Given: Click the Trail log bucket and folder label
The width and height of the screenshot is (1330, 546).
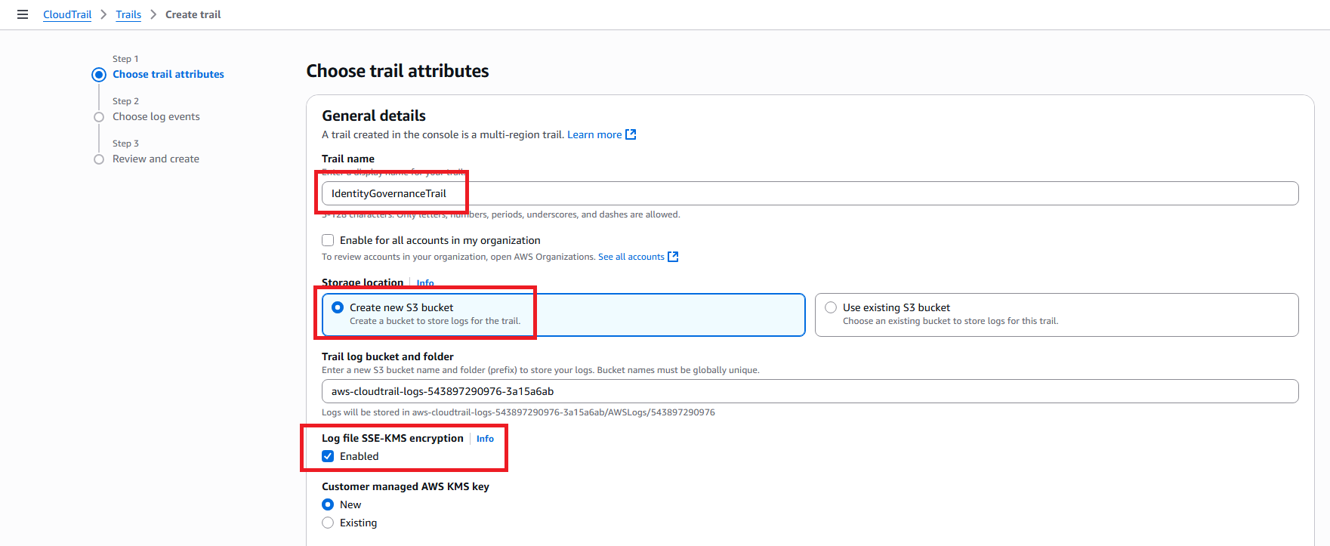Looking at the screenshot, I should pyautogui.click(x=387, y=356).
